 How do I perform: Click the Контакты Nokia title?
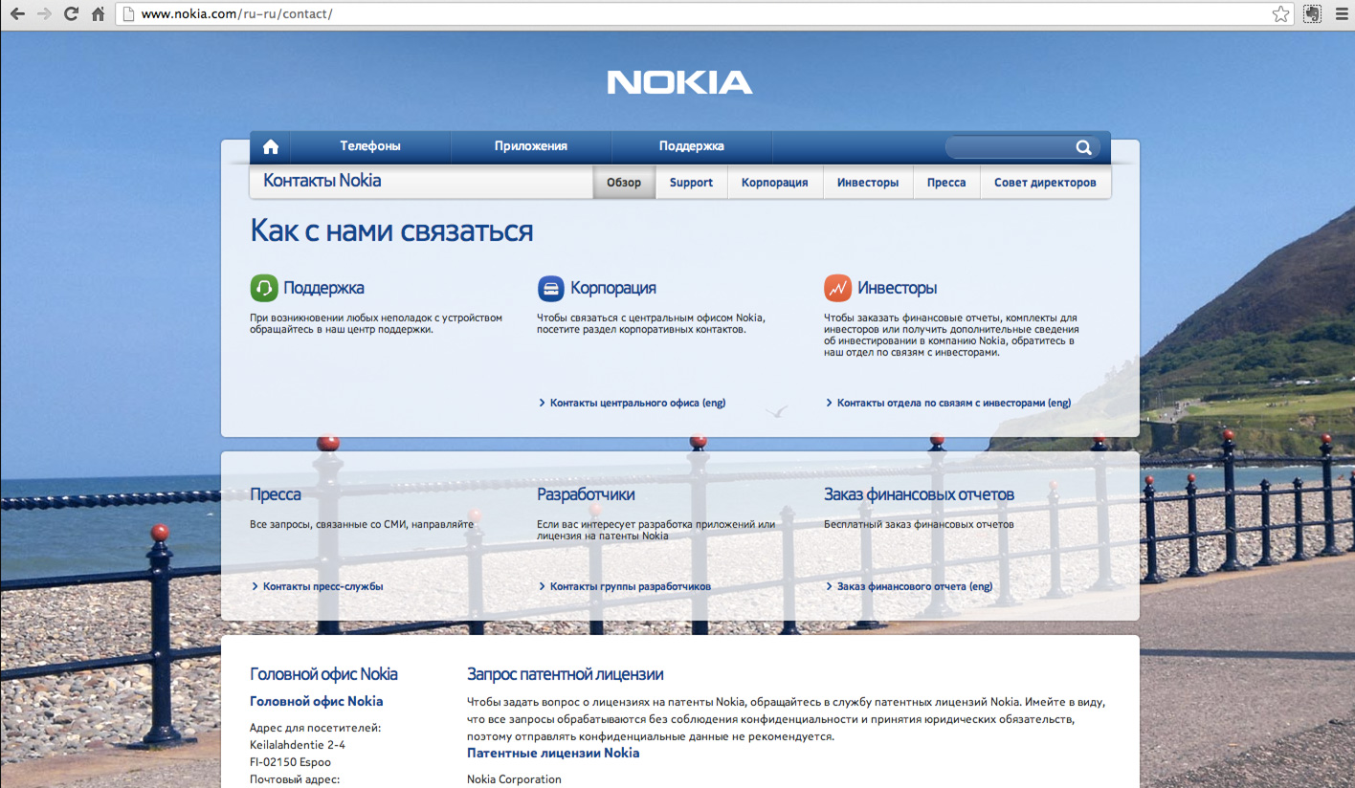322,181
